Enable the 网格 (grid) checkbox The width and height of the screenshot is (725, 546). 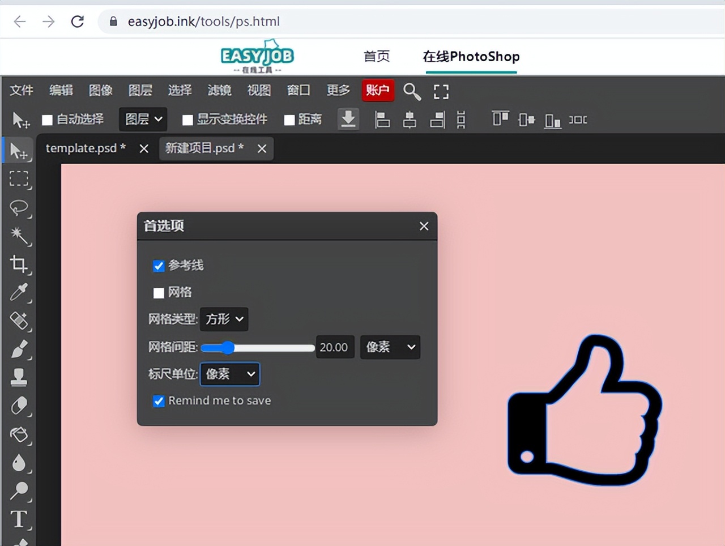pos(159,293)
